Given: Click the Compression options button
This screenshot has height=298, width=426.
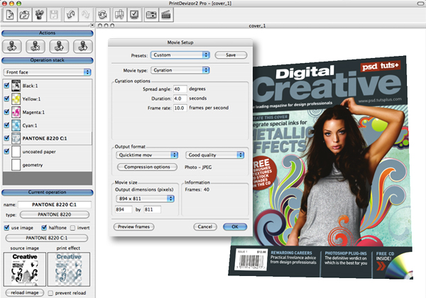Looking at the screenshot, I should click(x=147, y=167).
